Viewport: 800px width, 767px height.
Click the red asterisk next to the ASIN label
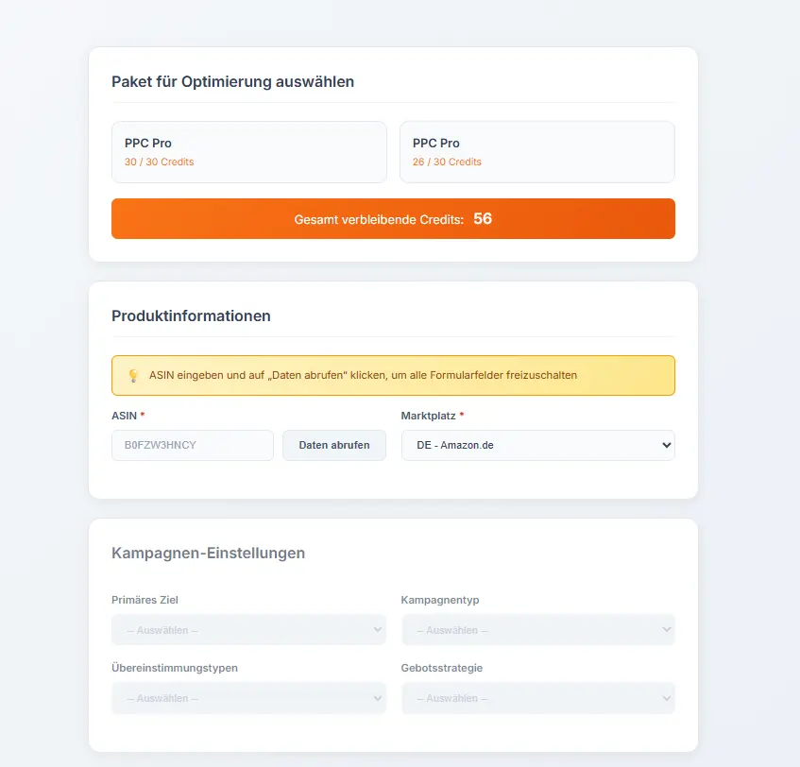point(145,415)
